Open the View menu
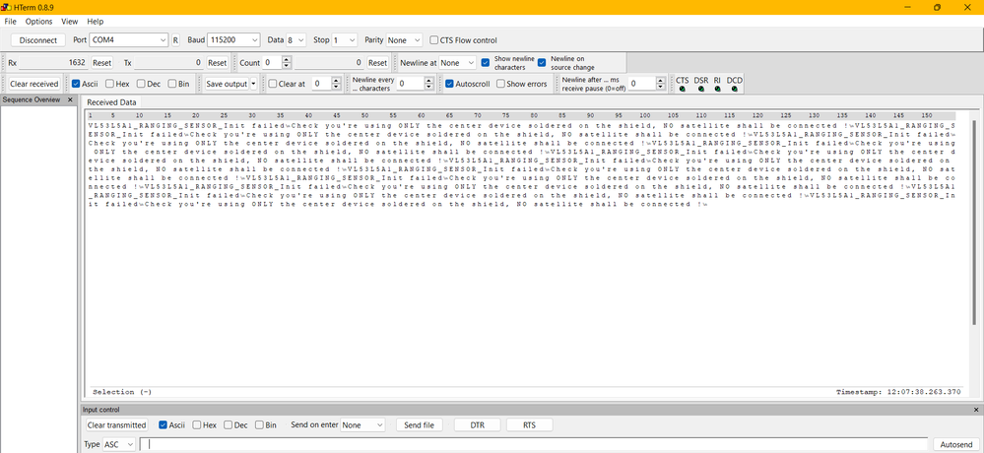This screenshot has height=453, width=984. [x=70, y=22]
